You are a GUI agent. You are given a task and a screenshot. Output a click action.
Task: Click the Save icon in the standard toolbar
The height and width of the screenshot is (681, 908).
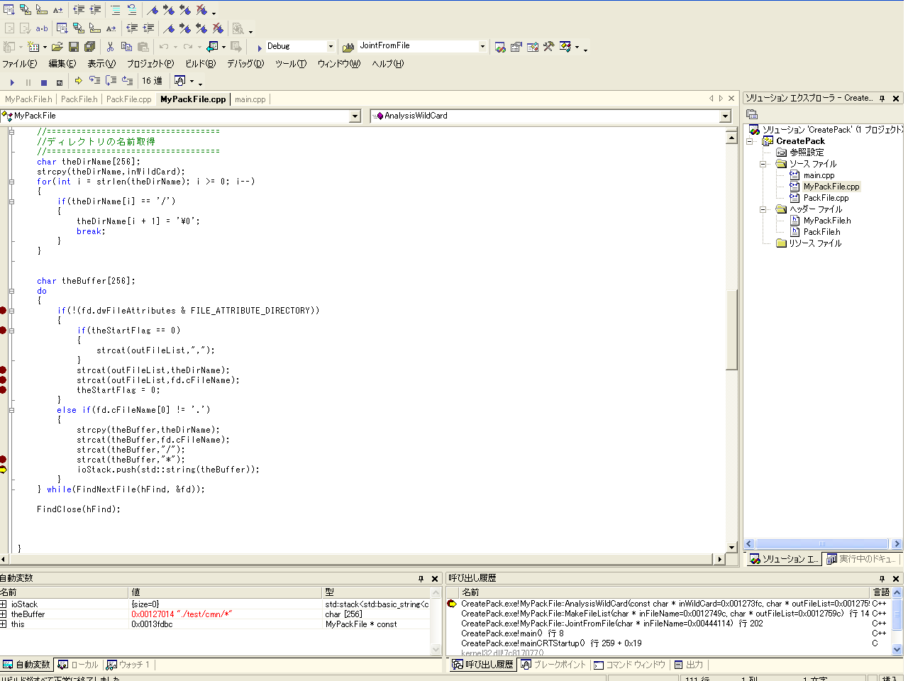pos(74,47)
